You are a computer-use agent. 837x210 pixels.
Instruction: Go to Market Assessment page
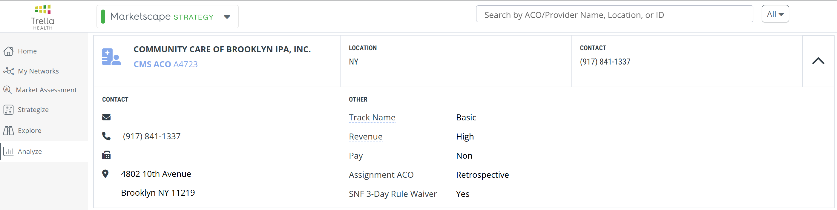46,90
